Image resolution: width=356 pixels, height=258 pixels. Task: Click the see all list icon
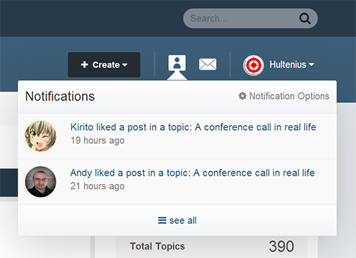162,220
